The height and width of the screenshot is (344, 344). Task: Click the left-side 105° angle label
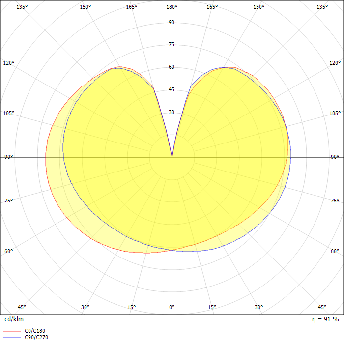click(9, 113)
